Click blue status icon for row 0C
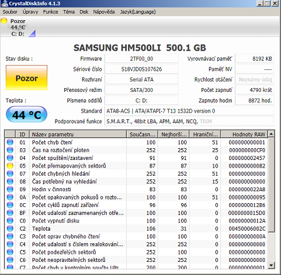281x275 pixels. click(10, 205)
